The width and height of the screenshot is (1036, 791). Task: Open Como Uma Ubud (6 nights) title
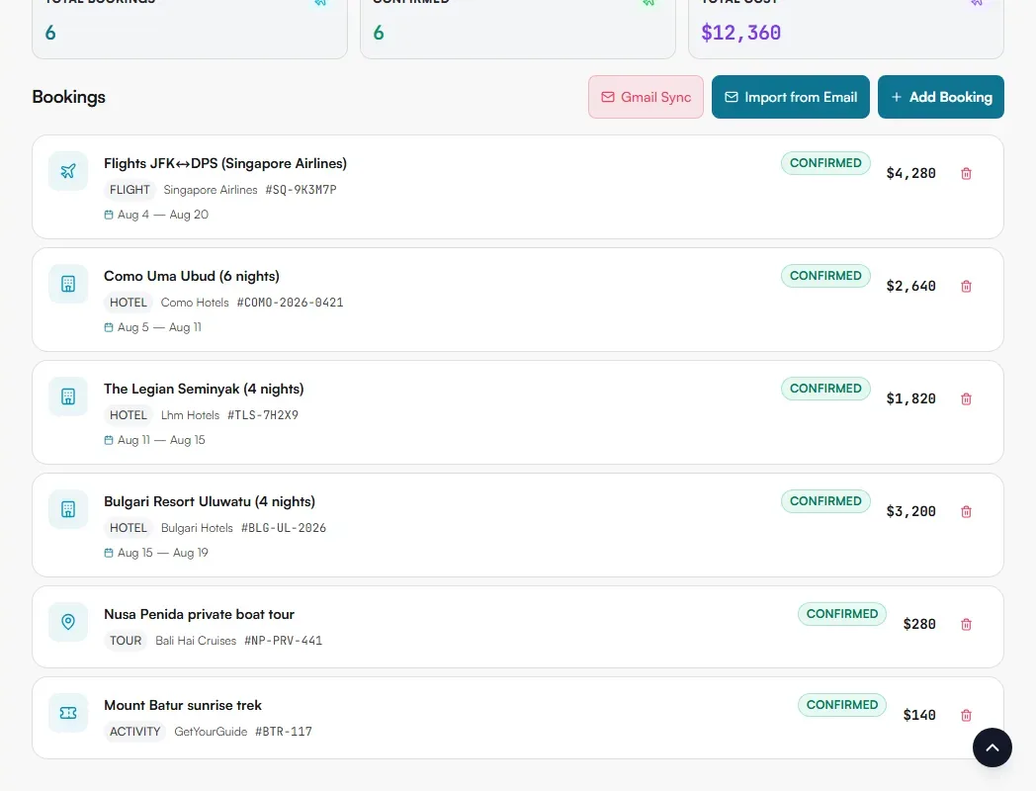point(192,276)
